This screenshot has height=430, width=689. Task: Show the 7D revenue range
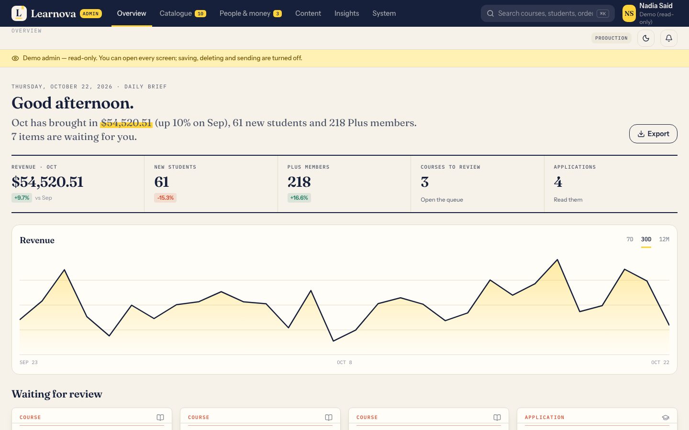click(630, 239)
